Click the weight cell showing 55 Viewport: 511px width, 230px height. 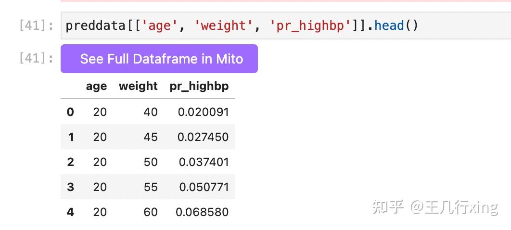[x=151, y=187]
